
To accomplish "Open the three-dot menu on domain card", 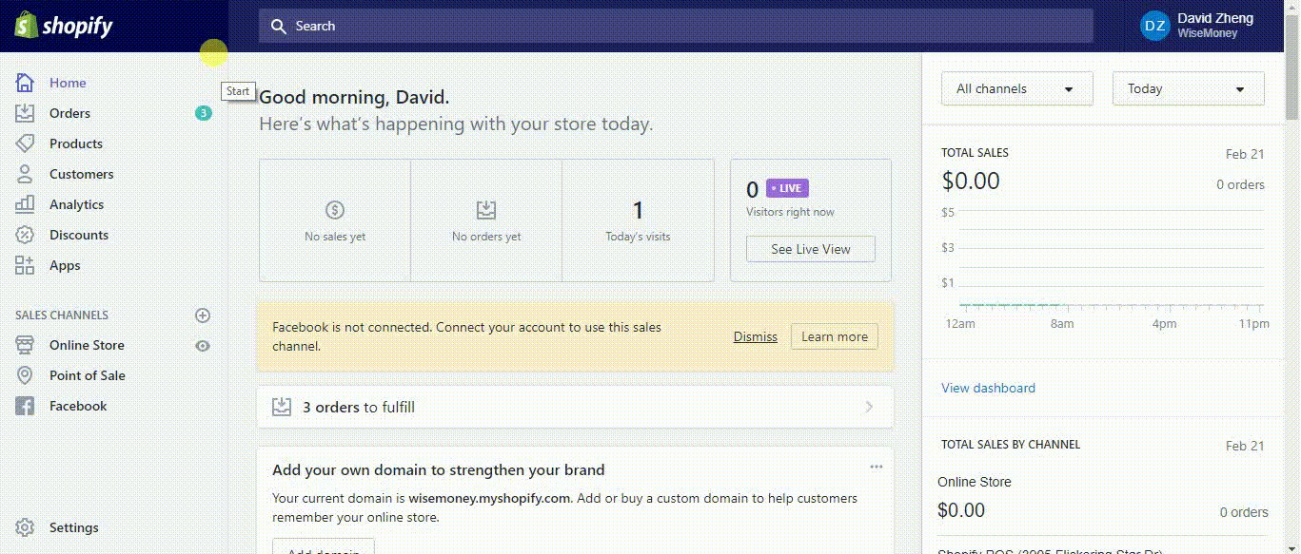I will pos(877,467).
